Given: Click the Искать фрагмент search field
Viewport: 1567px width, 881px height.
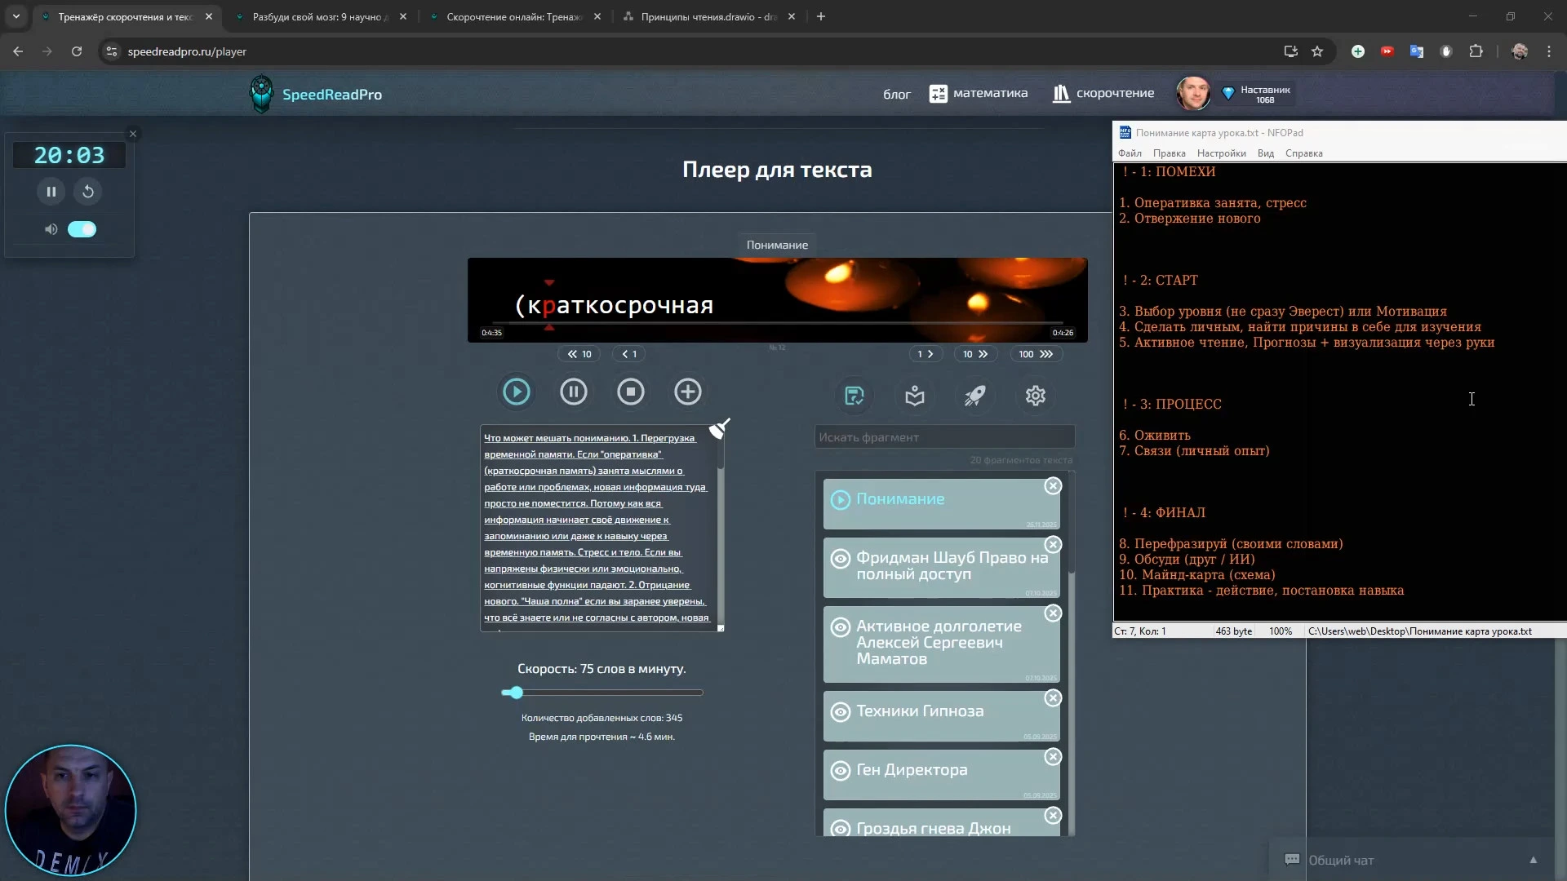Looking at the screenshot, I should tap(944, 437).
